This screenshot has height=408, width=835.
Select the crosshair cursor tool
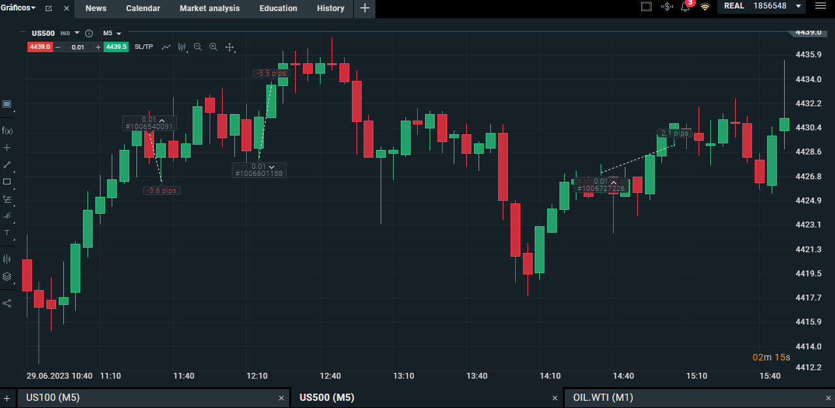7,147
